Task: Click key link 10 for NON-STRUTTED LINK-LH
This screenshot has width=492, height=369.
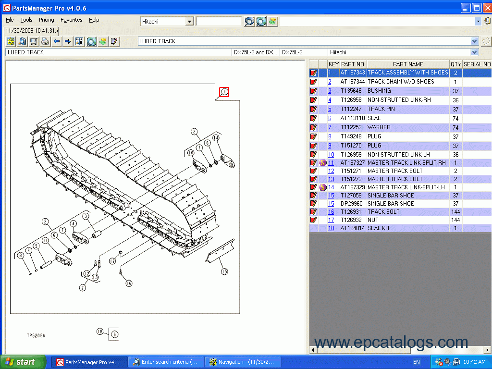Action: tap(331, 155)
